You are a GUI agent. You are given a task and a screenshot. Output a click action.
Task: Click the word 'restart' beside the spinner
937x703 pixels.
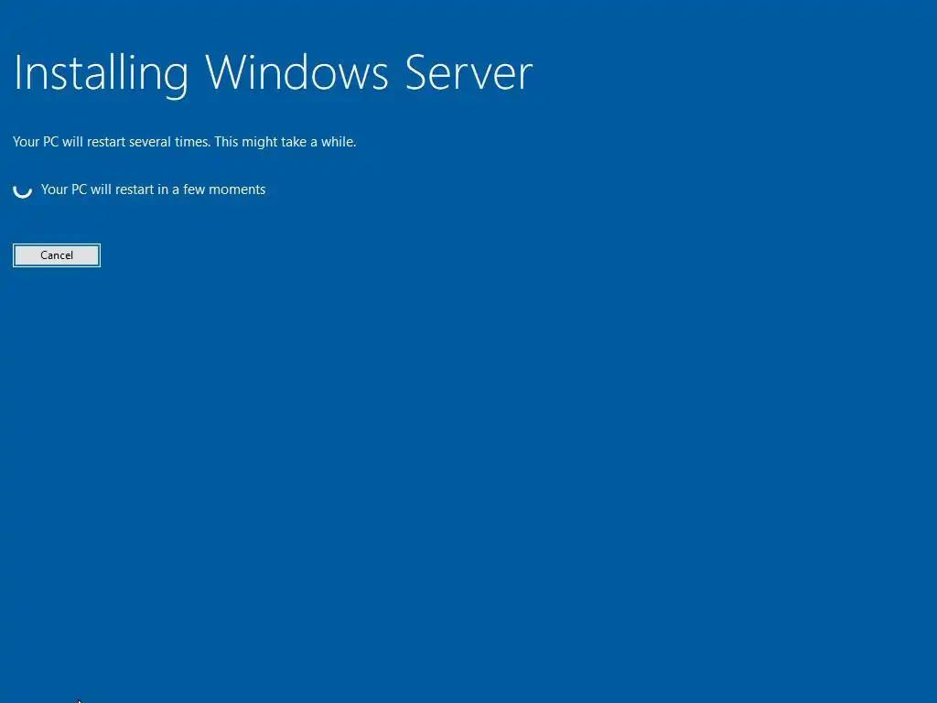(135, 189)
